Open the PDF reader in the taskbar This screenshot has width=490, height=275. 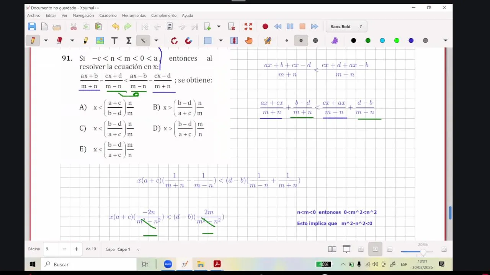(x=217, y=264)
